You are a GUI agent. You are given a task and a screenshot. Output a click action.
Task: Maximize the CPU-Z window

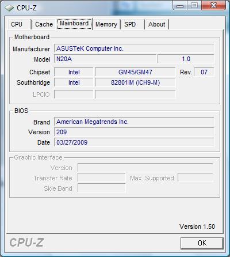pos(194,5)
